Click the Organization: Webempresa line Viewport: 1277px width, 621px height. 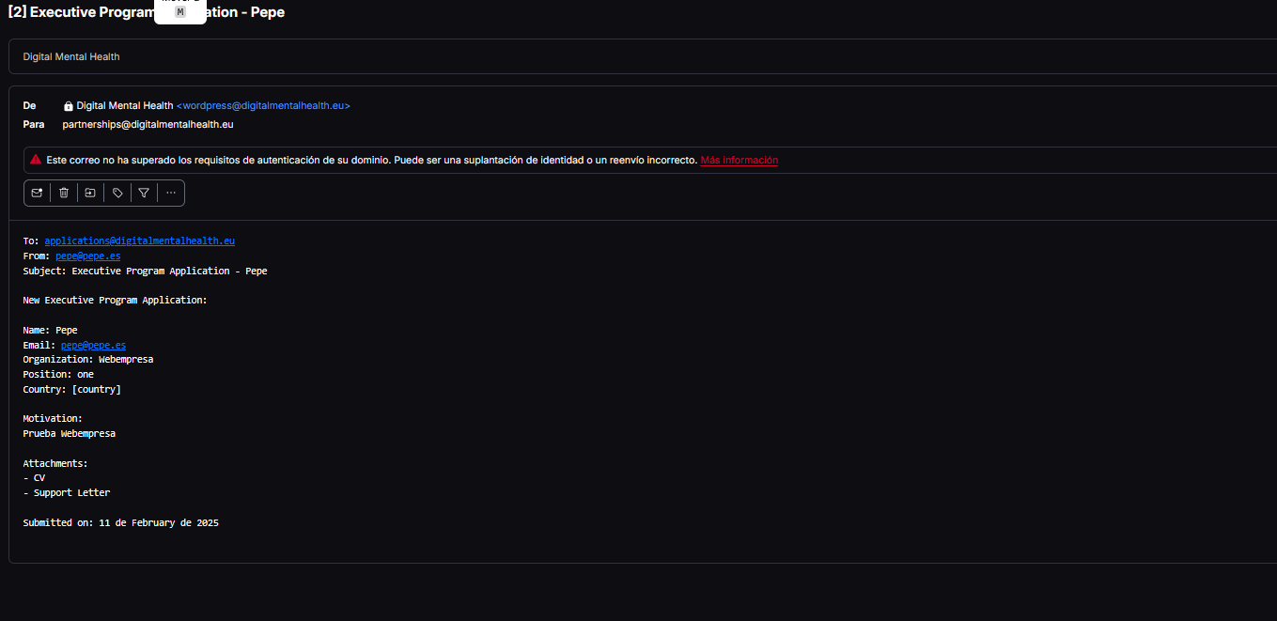tap(88, 359)
